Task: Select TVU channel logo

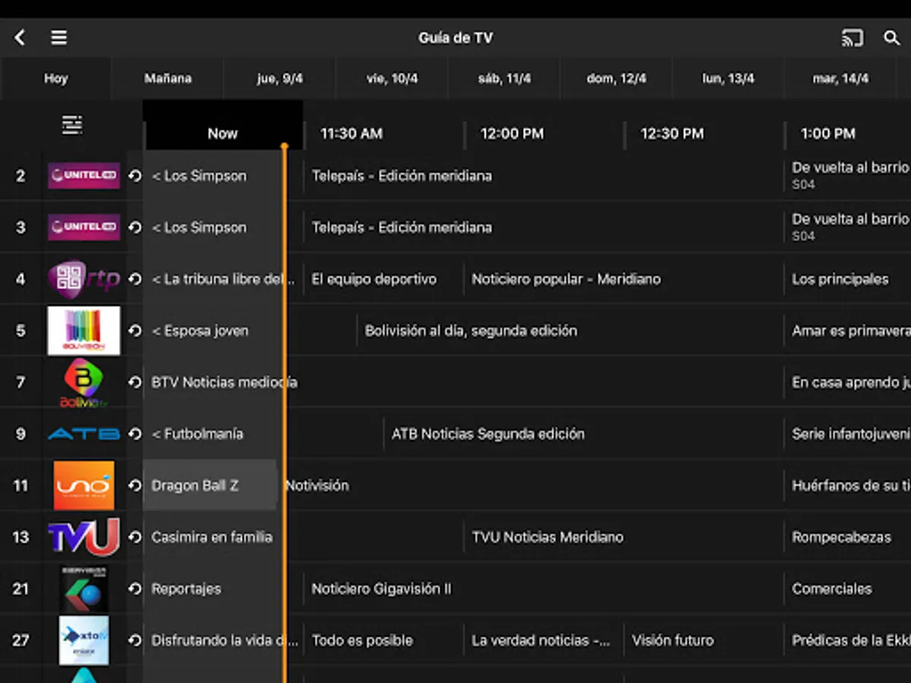Action: click(x=84, y=537)
